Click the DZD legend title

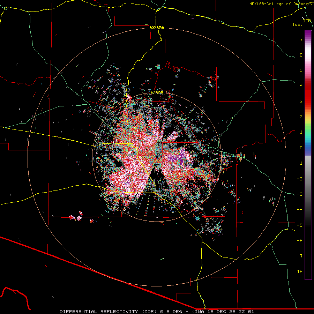[307, 21]
